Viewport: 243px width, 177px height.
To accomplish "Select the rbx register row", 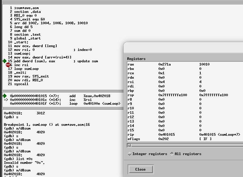I will 185,69.
